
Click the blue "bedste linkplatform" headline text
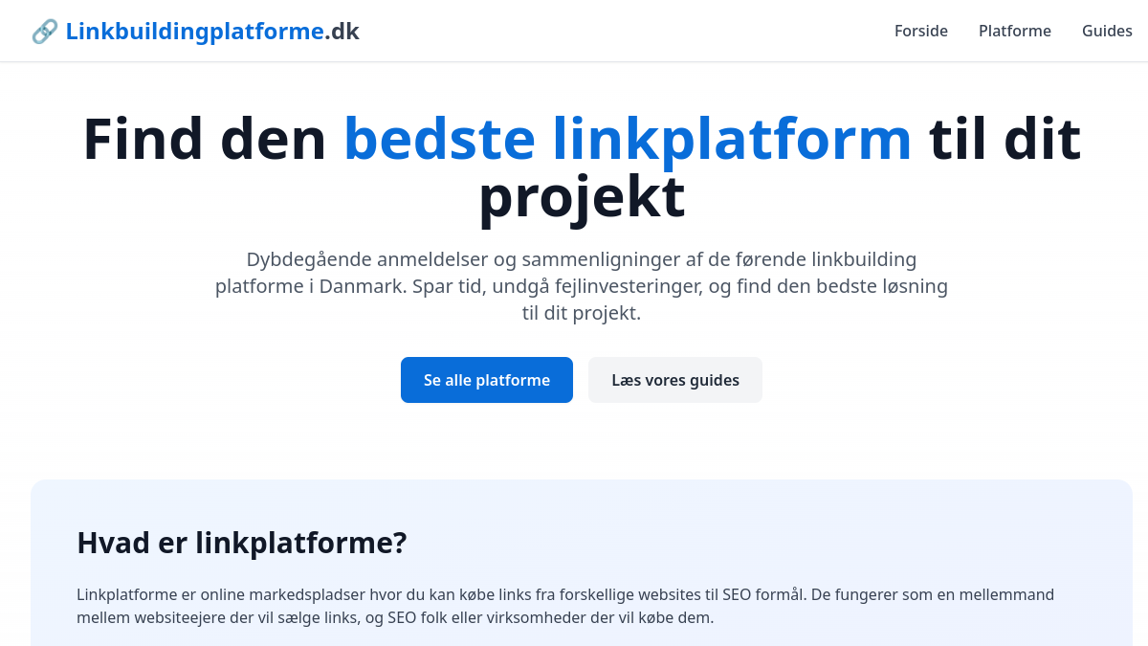click(628, 139)
